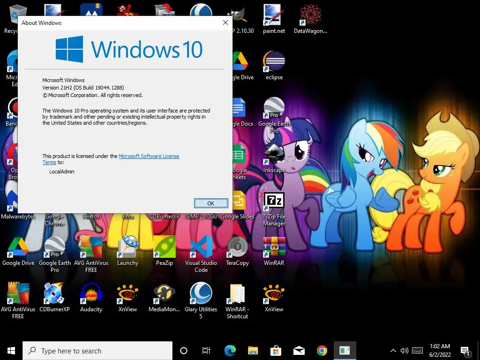Image resolution: width=480 pixels, height=360 pixels.
Task: Open the touch keyboard tray icon
Action: click(417, 351)
